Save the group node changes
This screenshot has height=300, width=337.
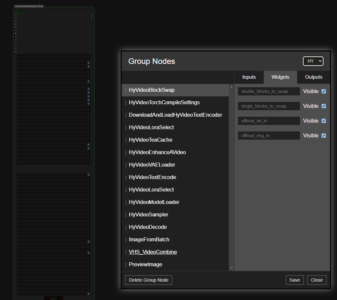pos(294,280)
